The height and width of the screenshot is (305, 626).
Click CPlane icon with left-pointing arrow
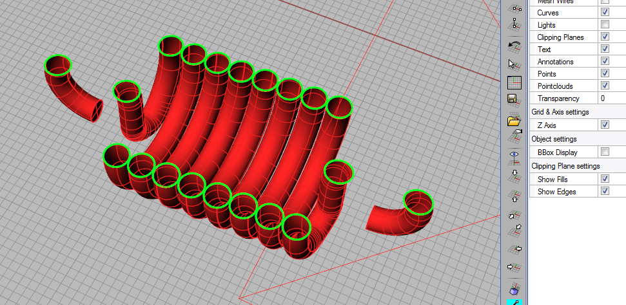point(514,249)
